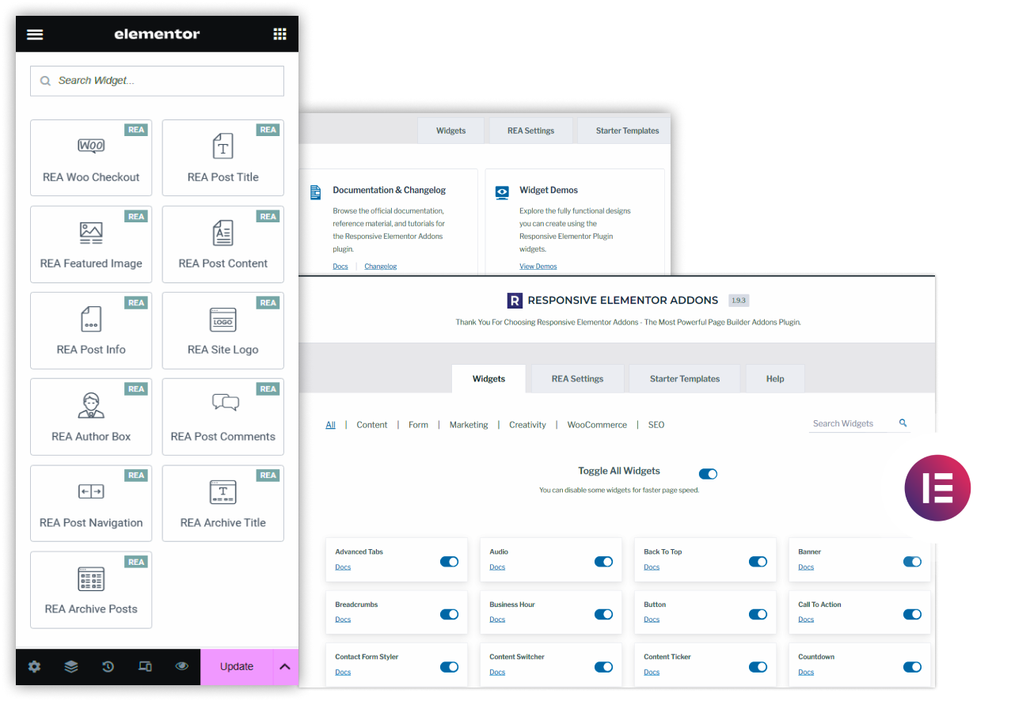Image resolution: width=1030 pixels, height=701 pixels.
Task: Open the Help tab
Action: coord(775,379)
